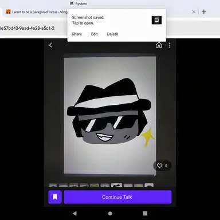Open the screenshot preview thumbnail in notification

click(156, 20)
